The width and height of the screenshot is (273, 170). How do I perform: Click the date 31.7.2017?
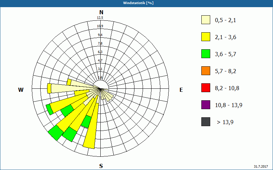[261, 166]
